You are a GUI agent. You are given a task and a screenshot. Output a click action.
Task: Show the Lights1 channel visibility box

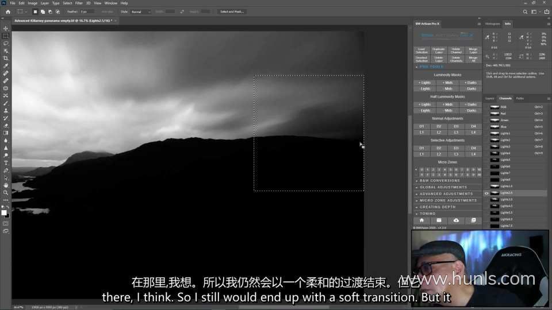pyautogui.click(x=486, y=134)
